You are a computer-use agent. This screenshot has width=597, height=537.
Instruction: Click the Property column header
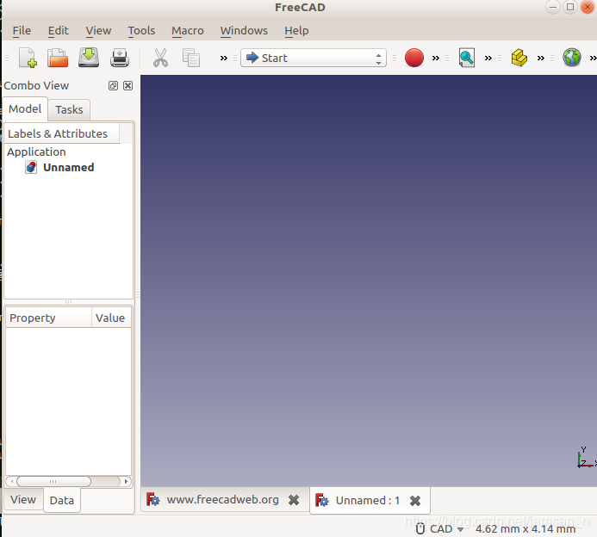(x=49, y=318)
